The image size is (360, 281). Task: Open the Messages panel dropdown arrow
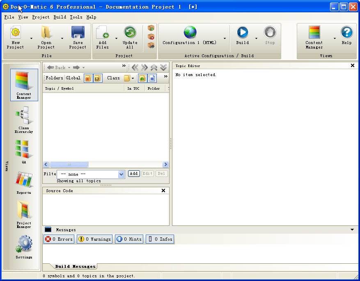tap(352, 230)
